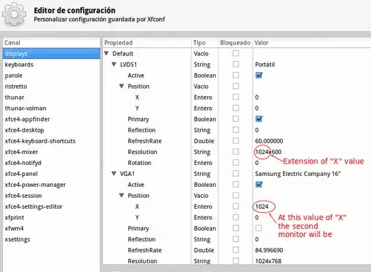Select the Portátil value of LVDS1
This screenshot has height=272, width=371.
coord(265,65)
